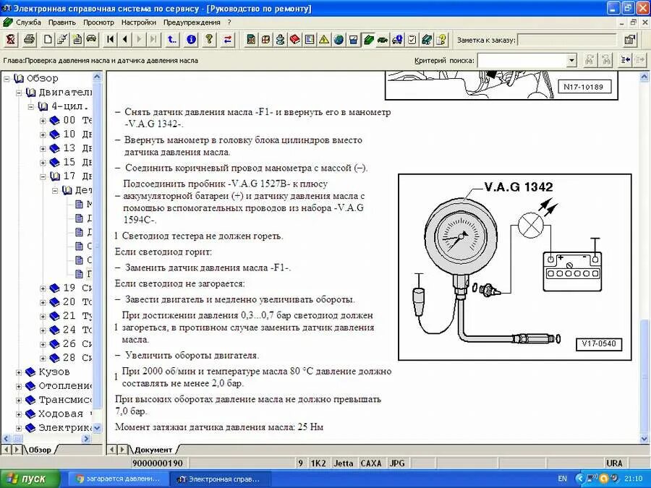The width and height of the screenshot is (651, 488).
Task: Click the 9000000190 status bar number
Action: click(158, 463)
